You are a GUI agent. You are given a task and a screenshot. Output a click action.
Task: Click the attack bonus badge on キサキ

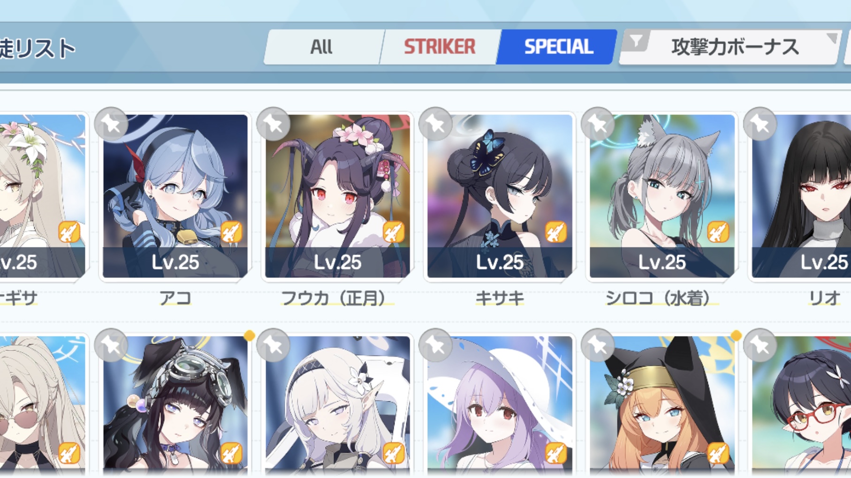point(556,232)
